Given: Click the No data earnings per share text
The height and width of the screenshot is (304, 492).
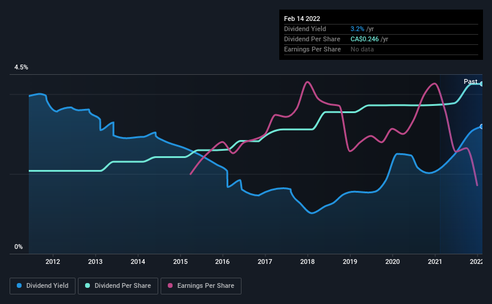Looking at the screenshot, I should point(362,49).
